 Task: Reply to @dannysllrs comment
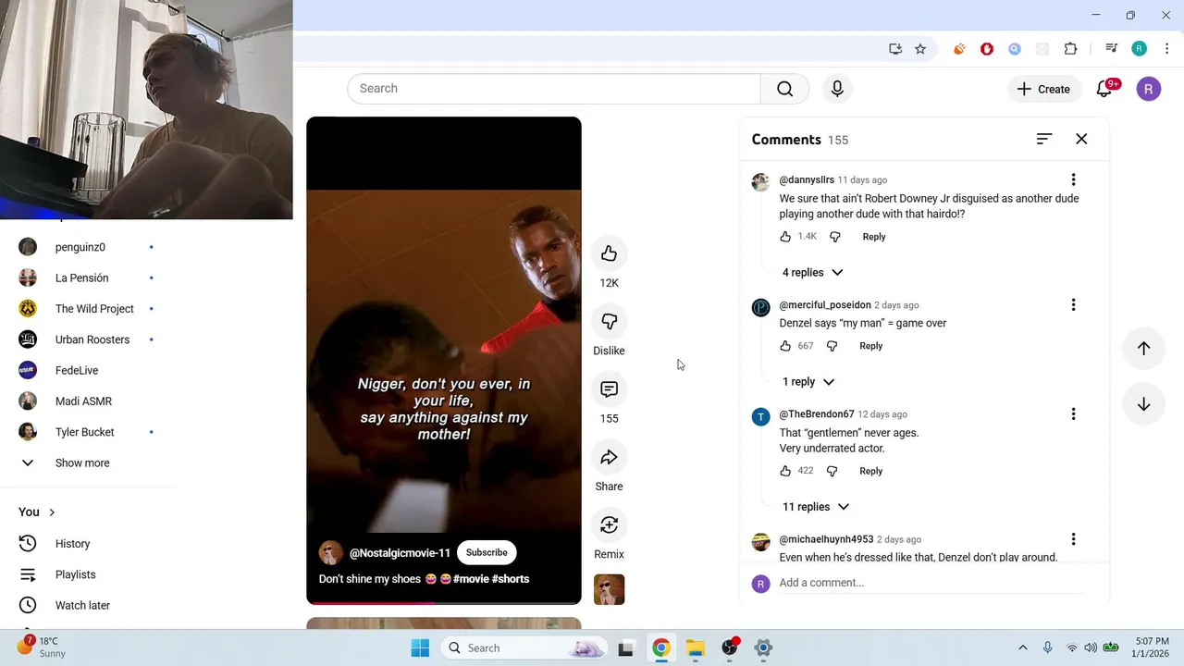click(874, 237)
